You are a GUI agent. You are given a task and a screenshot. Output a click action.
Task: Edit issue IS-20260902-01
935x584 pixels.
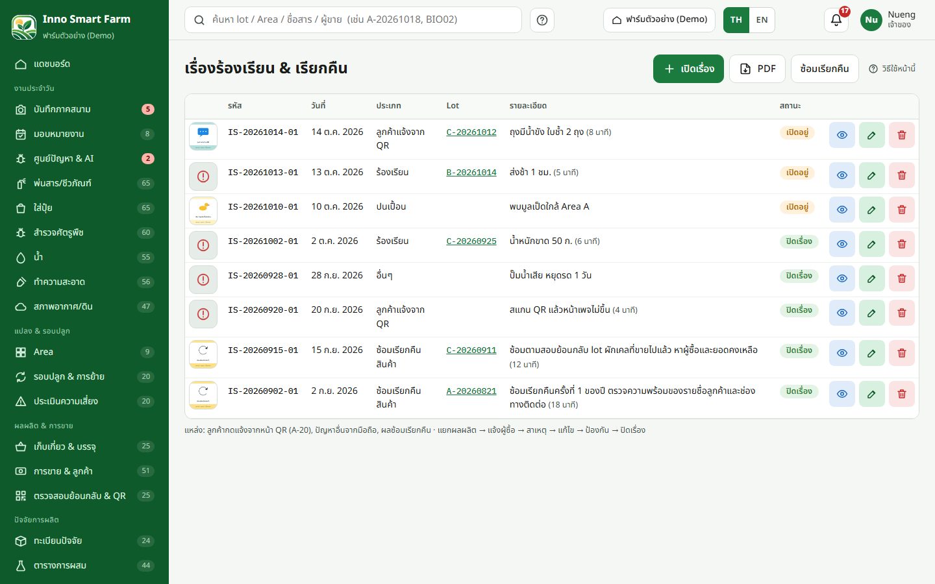tap(871, 394)
